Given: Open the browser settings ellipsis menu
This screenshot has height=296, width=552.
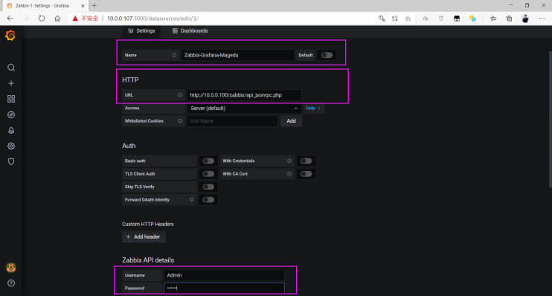Looking at the screenshot, I should click(x=542, y=19).
